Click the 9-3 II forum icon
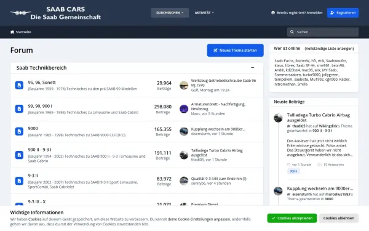The height and width of the screenshot is (231, 369). 19,180
